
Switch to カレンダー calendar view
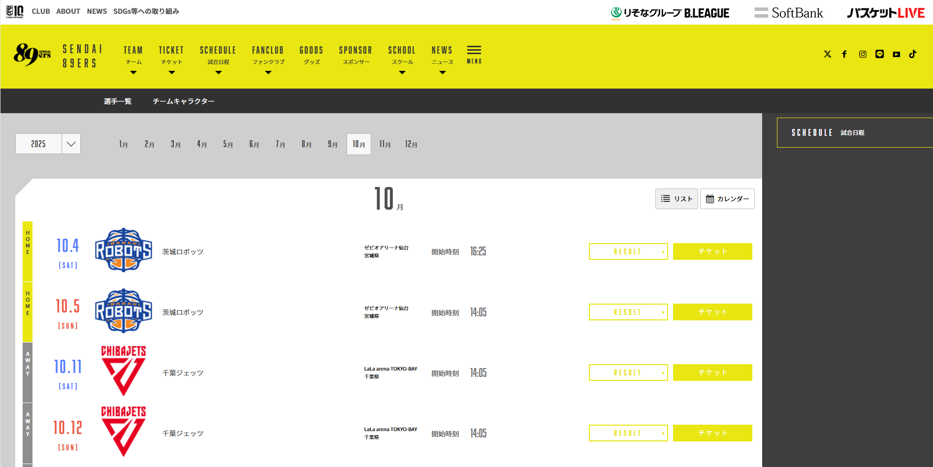tap(727, 199)
